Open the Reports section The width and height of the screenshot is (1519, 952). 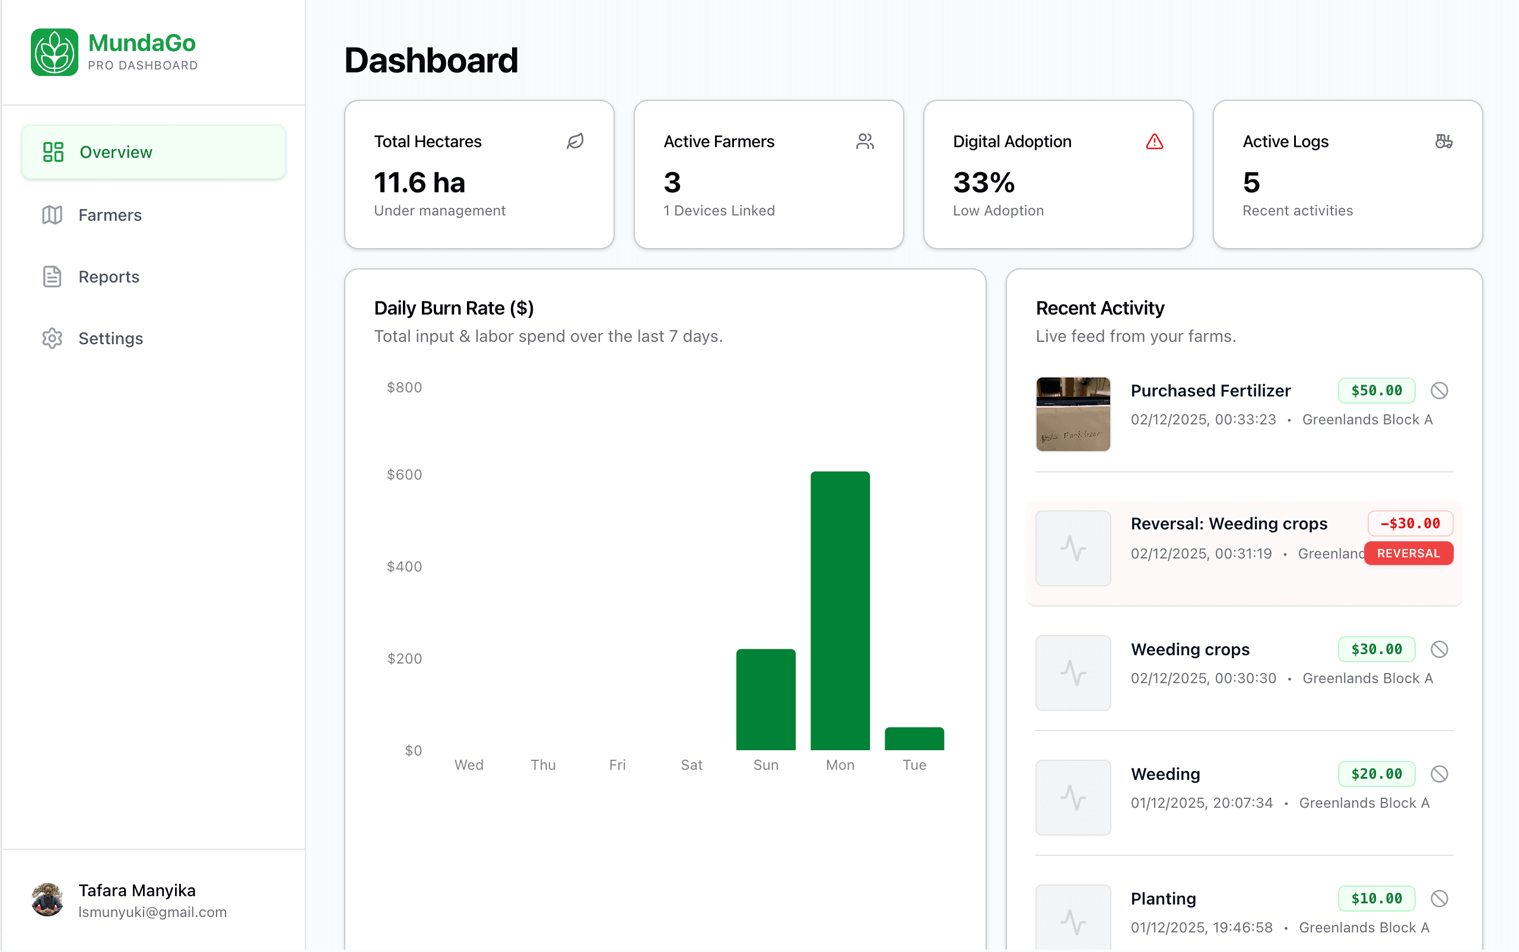coord(108,276)
